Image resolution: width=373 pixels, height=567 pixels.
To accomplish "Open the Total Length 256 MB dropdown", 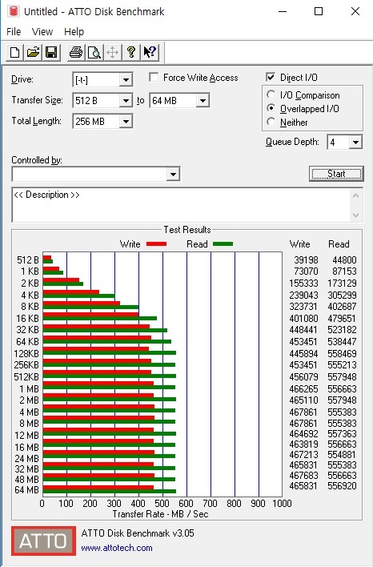I will coord(126,122).
